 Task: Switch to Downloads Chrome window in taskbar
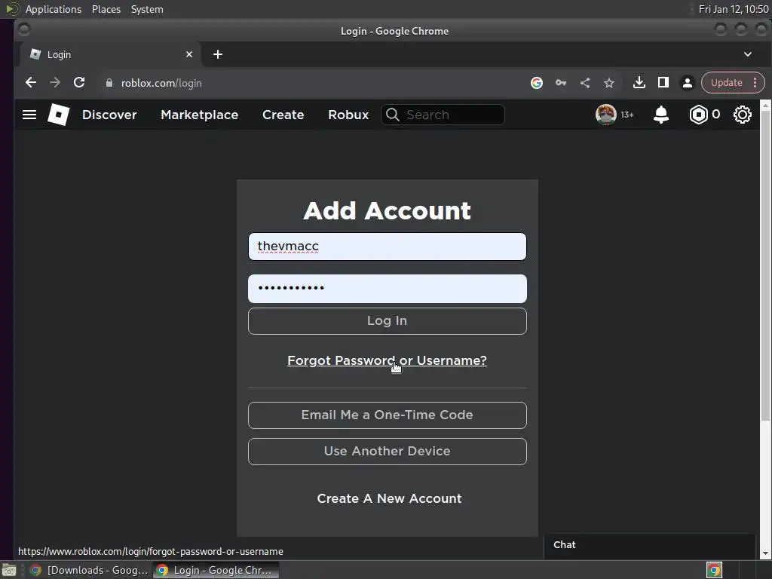pos(89,570)
